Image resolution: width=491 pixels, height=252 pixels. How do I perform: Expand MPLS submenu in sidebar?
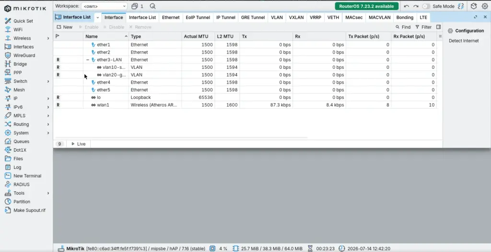(48, 116)
